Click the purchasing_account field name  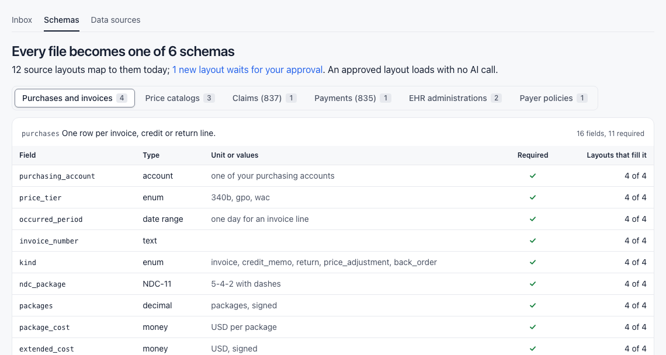pyautogui.click(x=57, y=176)
